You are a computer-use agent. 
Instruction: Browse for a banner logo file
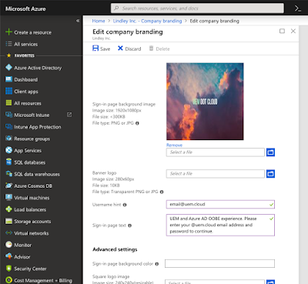pyautogui.click(x=270, y=174)
